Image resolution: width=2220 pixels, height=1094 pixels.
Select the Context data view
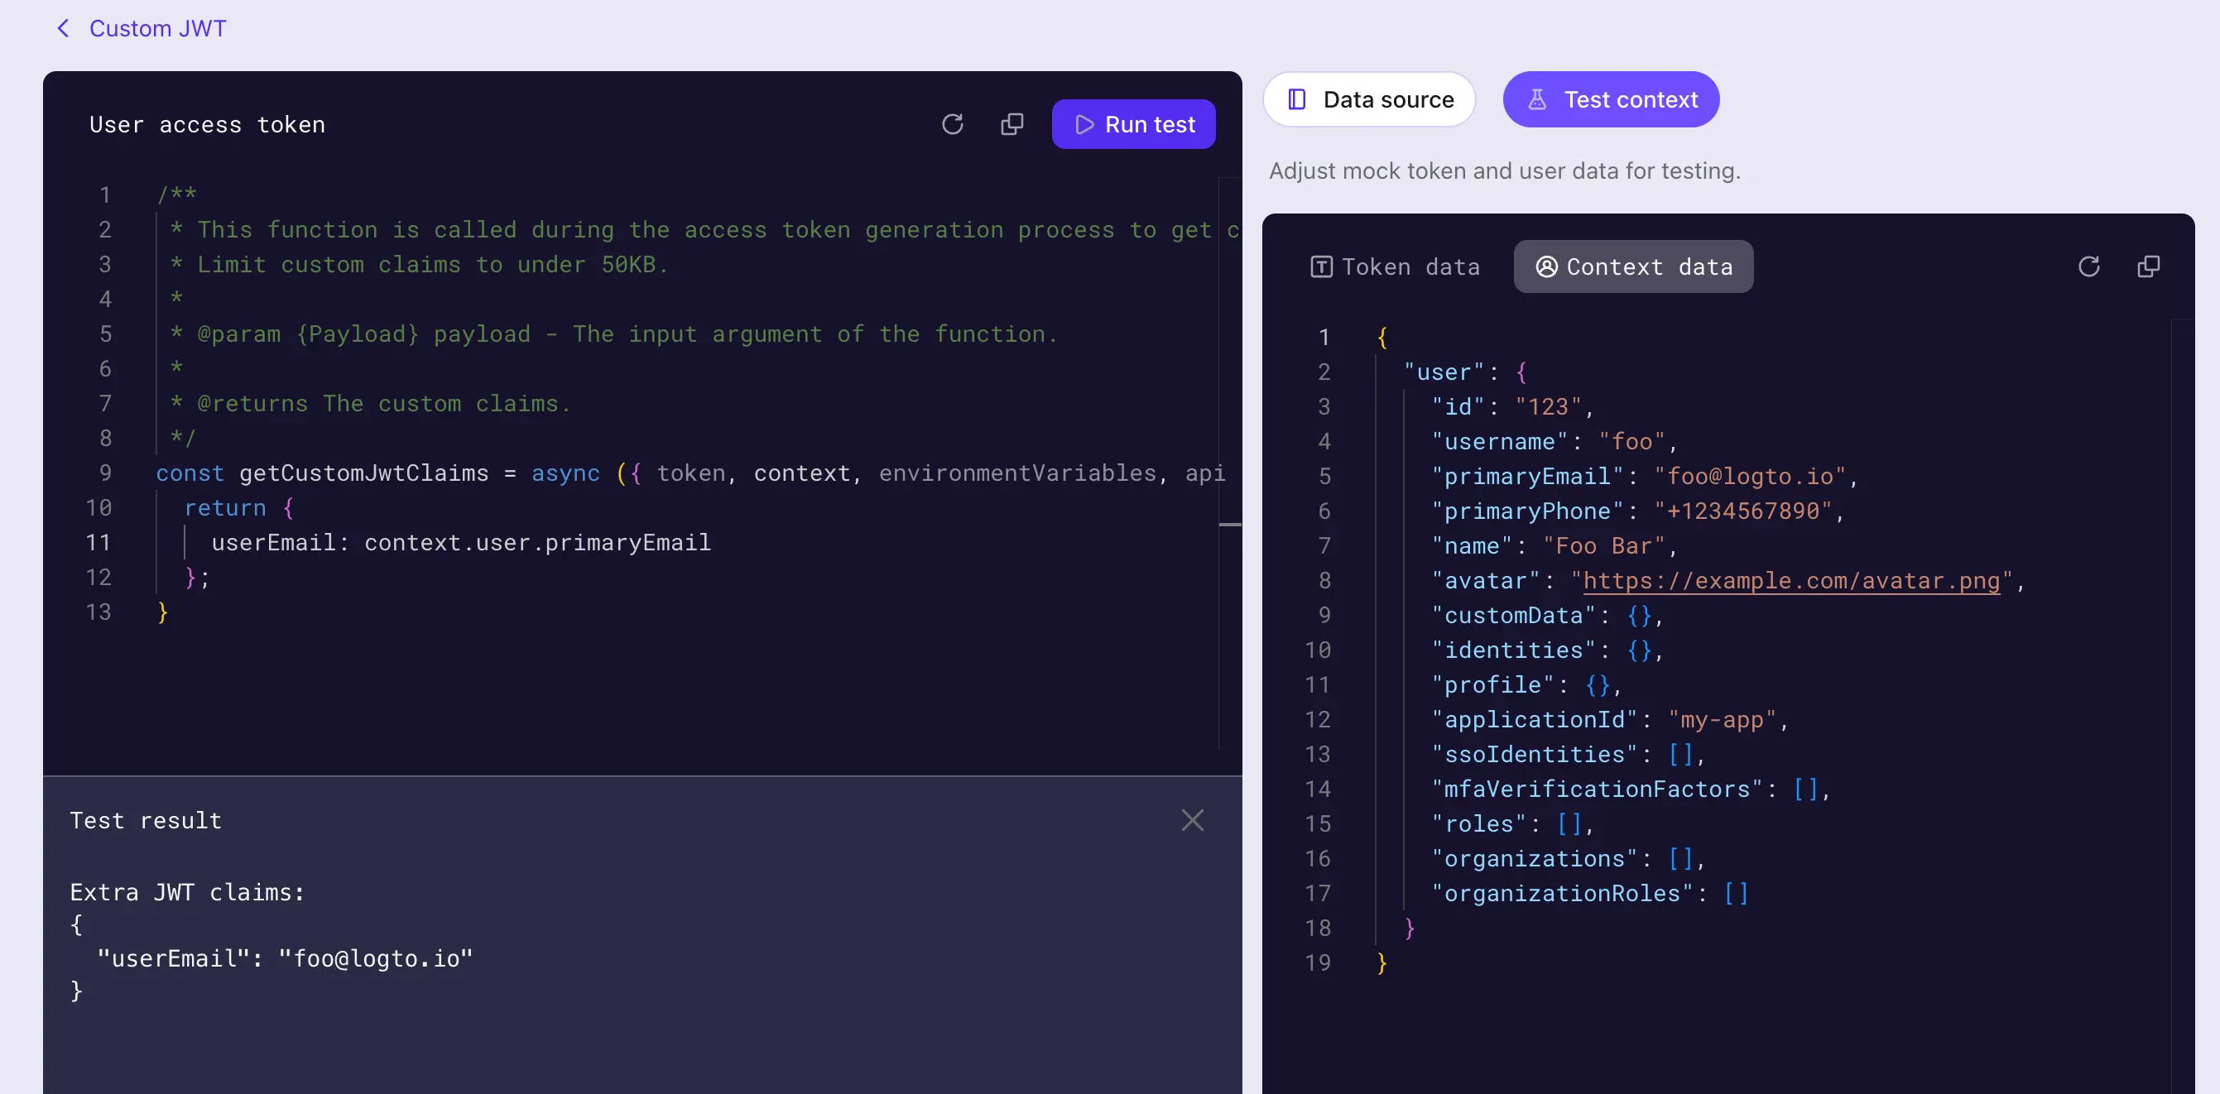point(1633,266)
